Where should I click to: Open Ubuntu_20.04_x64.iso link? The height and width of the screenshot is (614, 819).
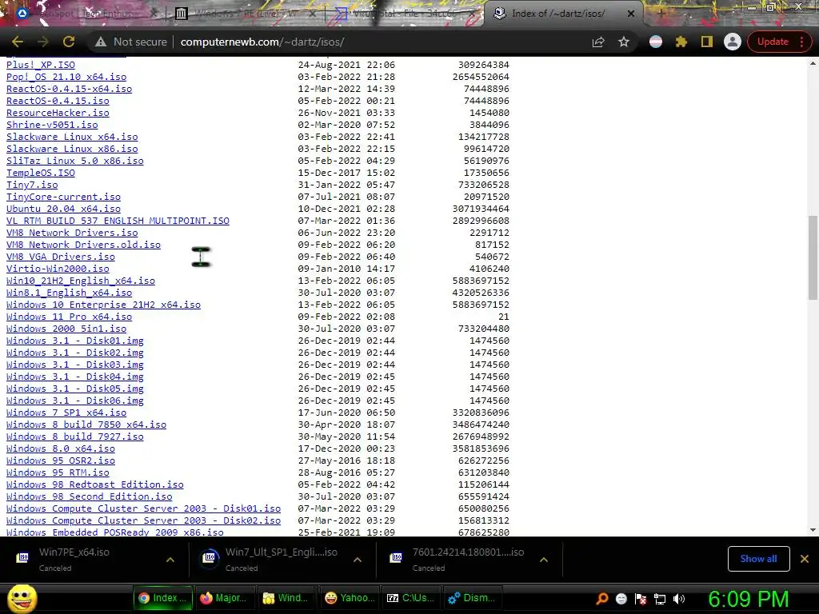(63, 209)
